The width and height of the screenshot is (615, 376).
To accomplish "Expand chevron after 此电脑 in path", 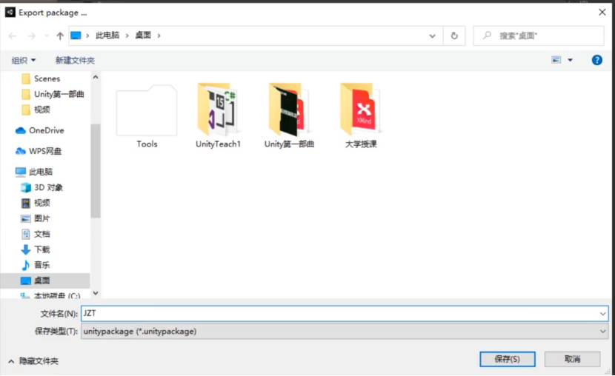I will point(127,36).
